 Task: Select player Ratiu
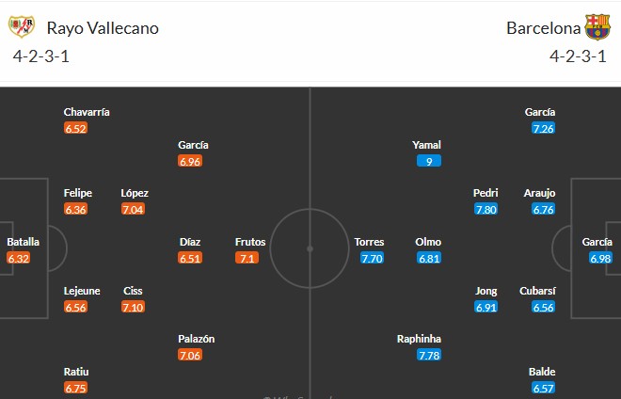pyautogui.click(x=75, y=372)
